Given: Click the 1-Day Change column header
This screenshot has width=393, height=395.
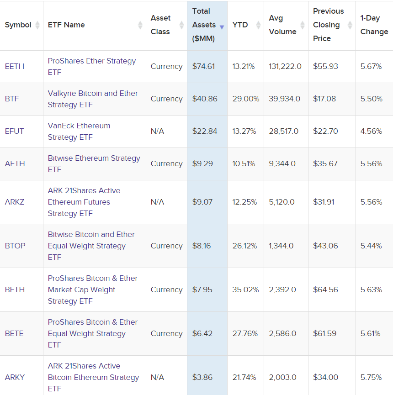Looking at the screenshot, I should tap(374, 25).
